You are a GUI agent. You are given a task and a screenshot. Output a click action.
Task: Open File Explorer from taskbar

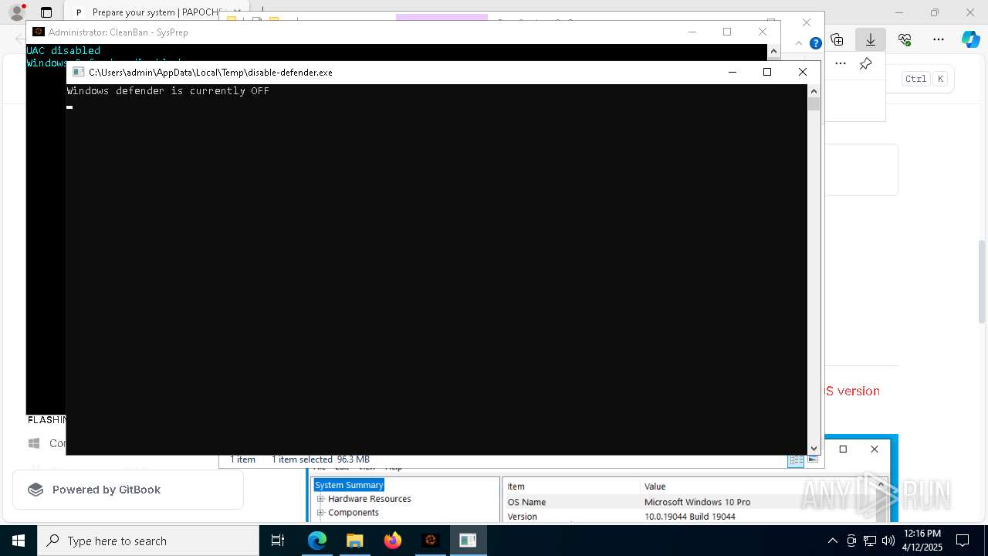click(355, 541)
